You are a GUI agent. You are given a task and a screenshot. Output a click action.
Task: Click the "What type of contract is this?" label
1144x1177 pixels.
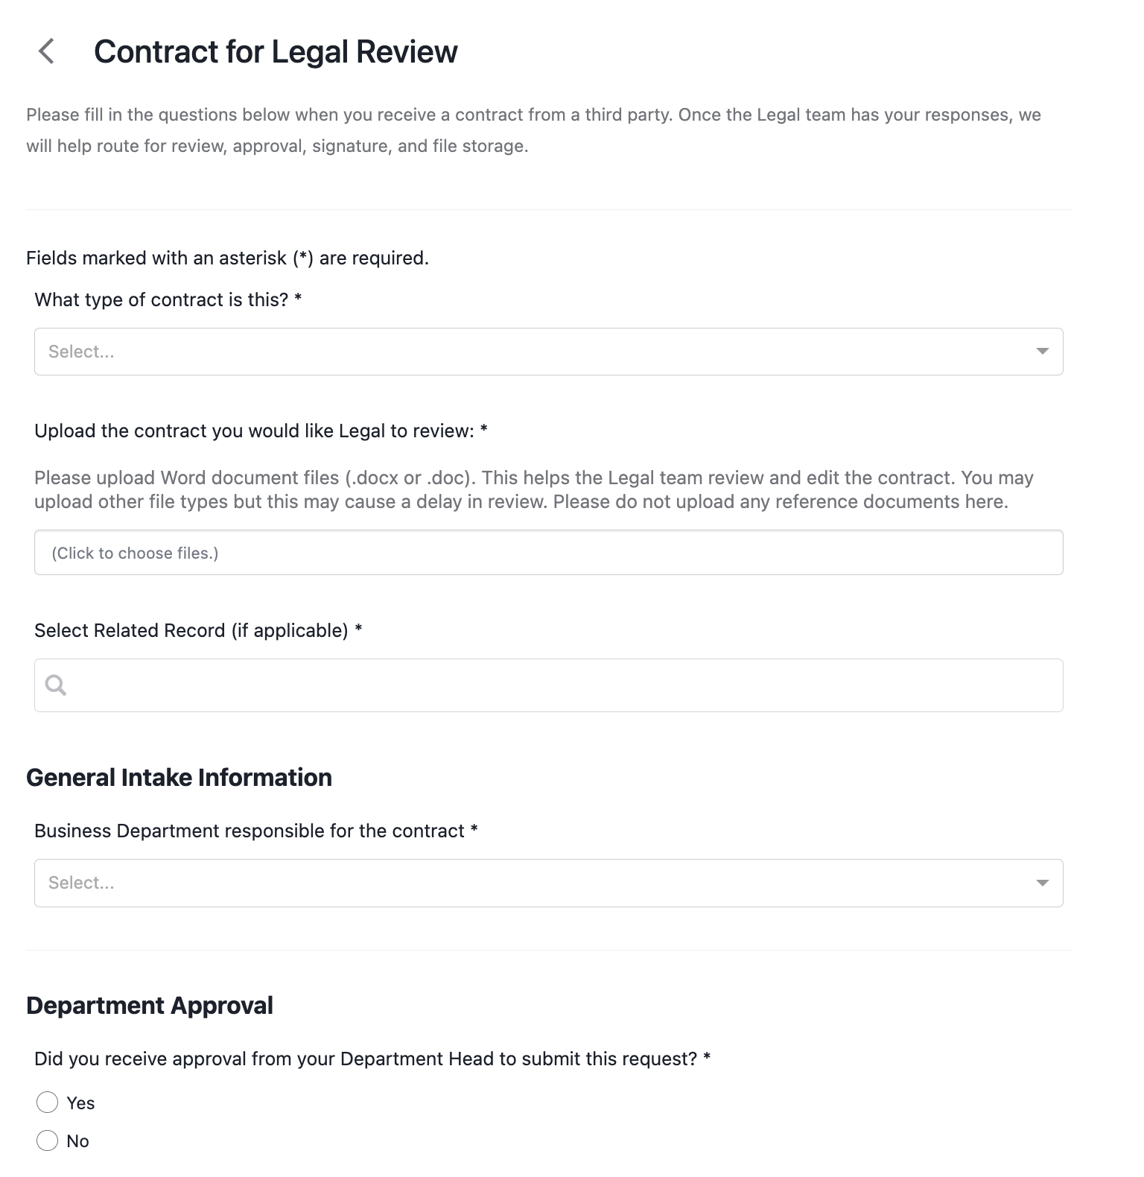point(168,299)
